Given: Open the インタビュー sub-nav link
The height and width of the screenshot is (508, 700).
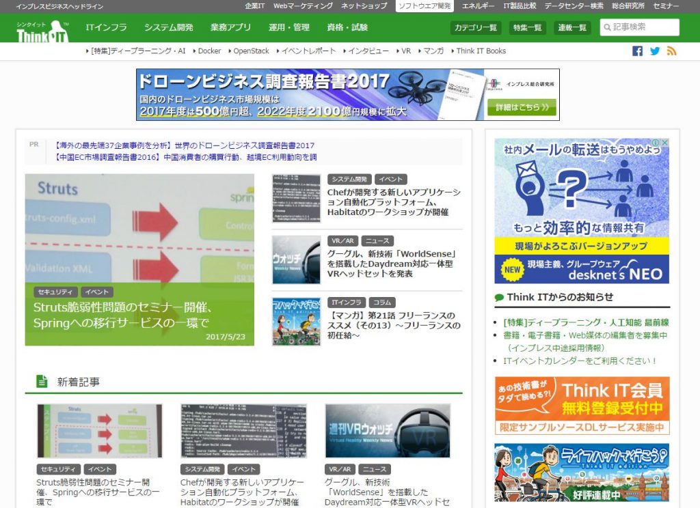Looking at the screenshot, I should click(368, 51).
